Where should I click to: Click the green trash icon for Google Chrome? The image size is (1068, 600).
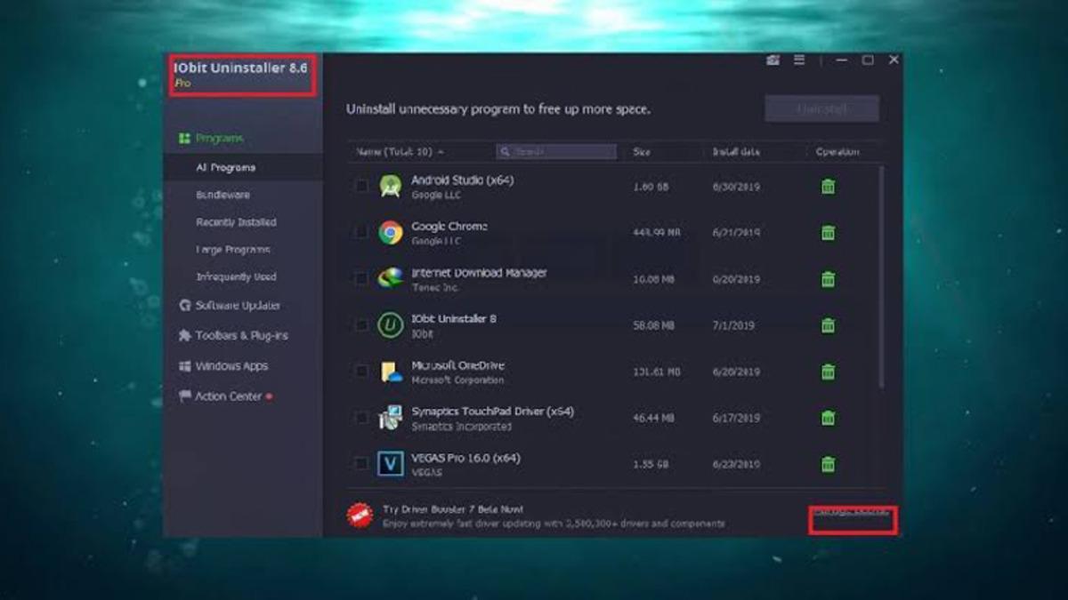[827, 232]
